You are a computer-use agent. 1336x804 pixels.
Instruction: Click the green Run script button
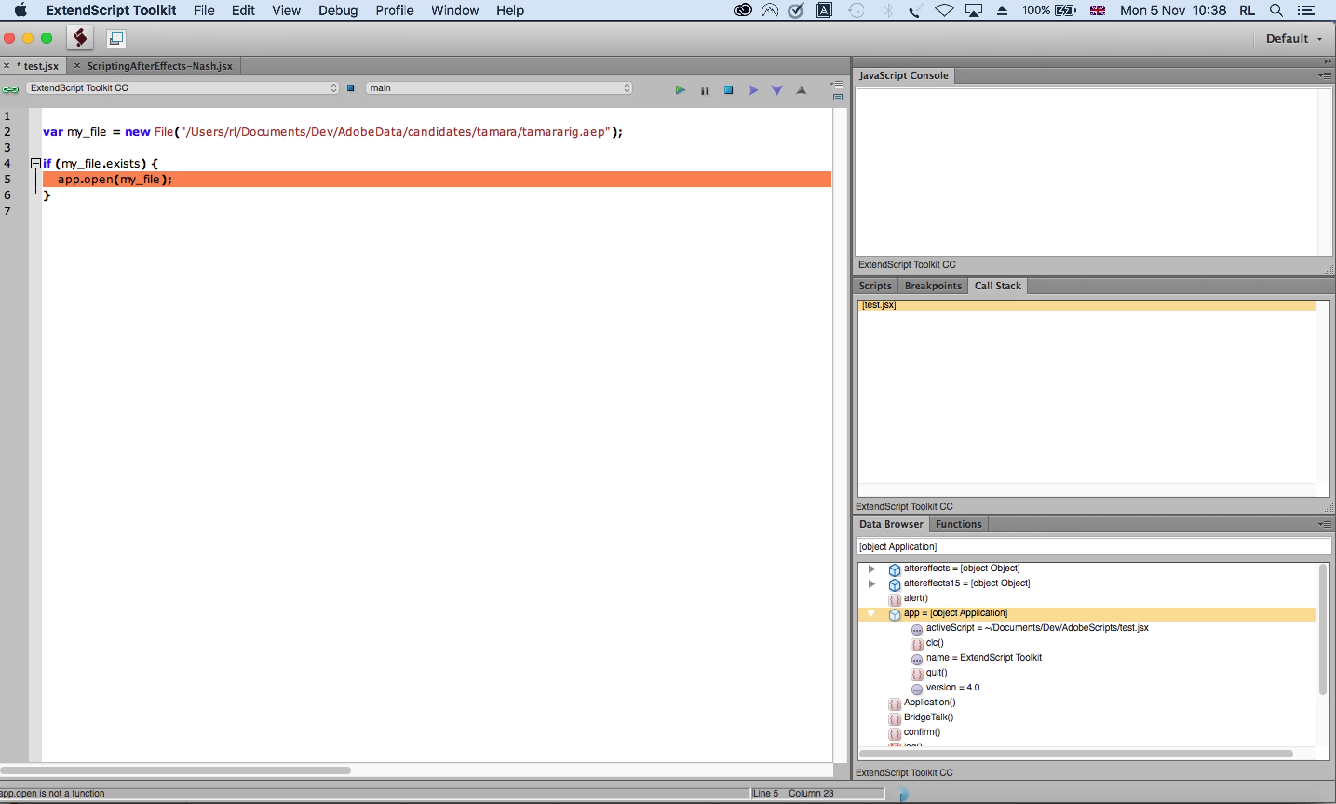pos(680,90)
